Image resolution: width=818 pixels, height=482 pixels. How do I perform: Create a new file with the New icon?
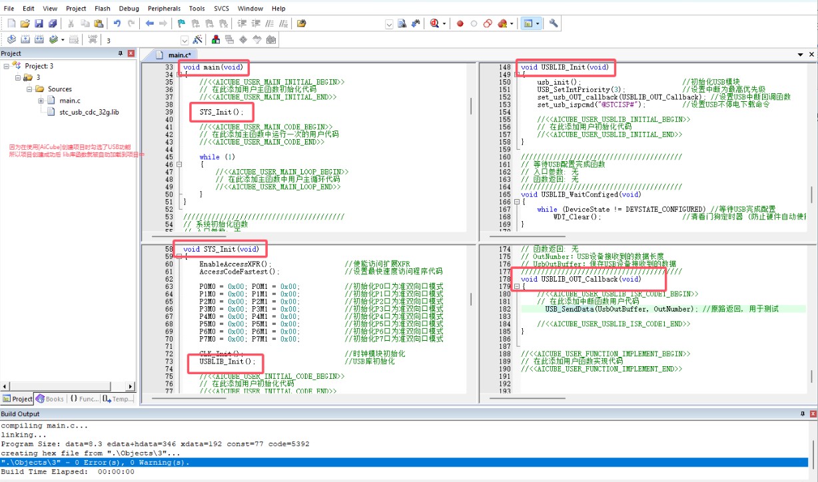click(11, 23)
